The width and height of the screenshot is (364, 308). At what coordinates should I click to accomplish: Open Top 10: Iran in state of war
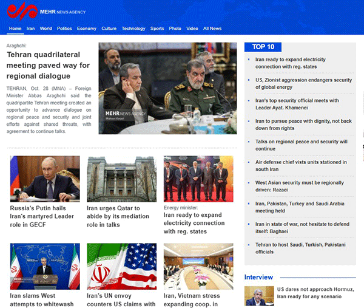pos(302,228)
